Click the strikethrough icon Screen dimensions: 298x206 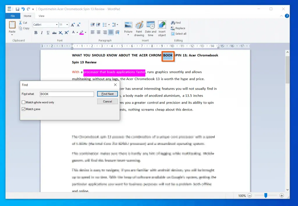(x=54, y=33)
